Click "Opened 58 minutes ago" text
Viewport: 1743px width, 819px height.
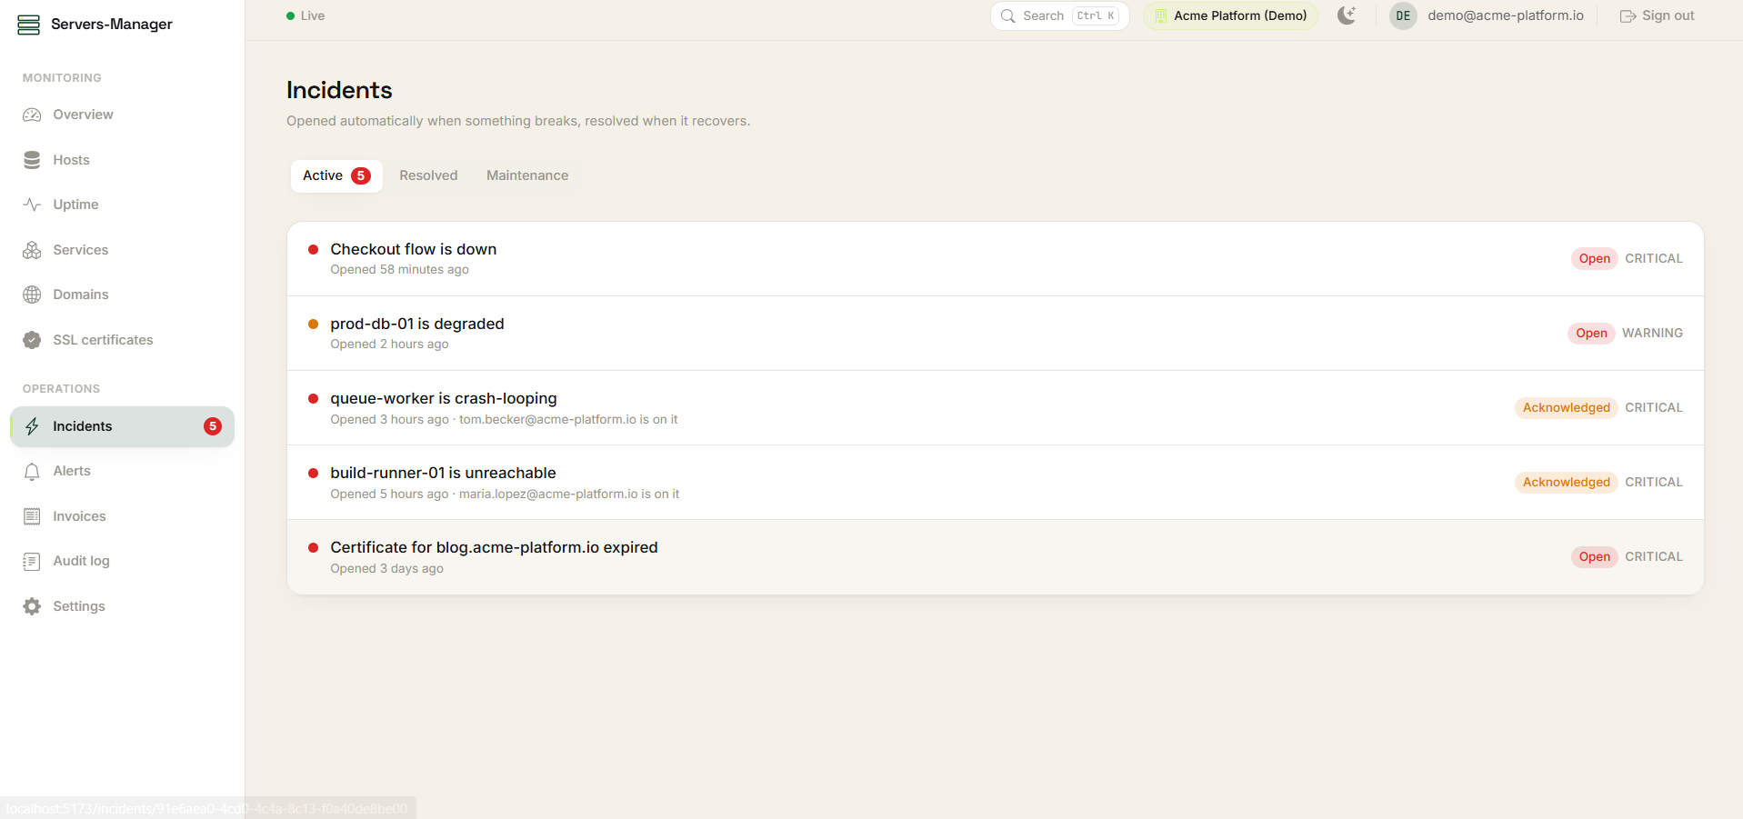pyautogui.click(x=400, y=270)
